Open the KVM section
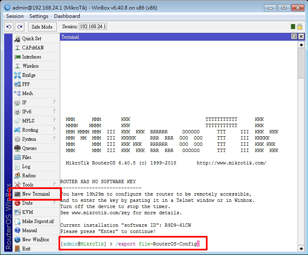The height and width of the screenshot is (255, 308). [36, 212]
